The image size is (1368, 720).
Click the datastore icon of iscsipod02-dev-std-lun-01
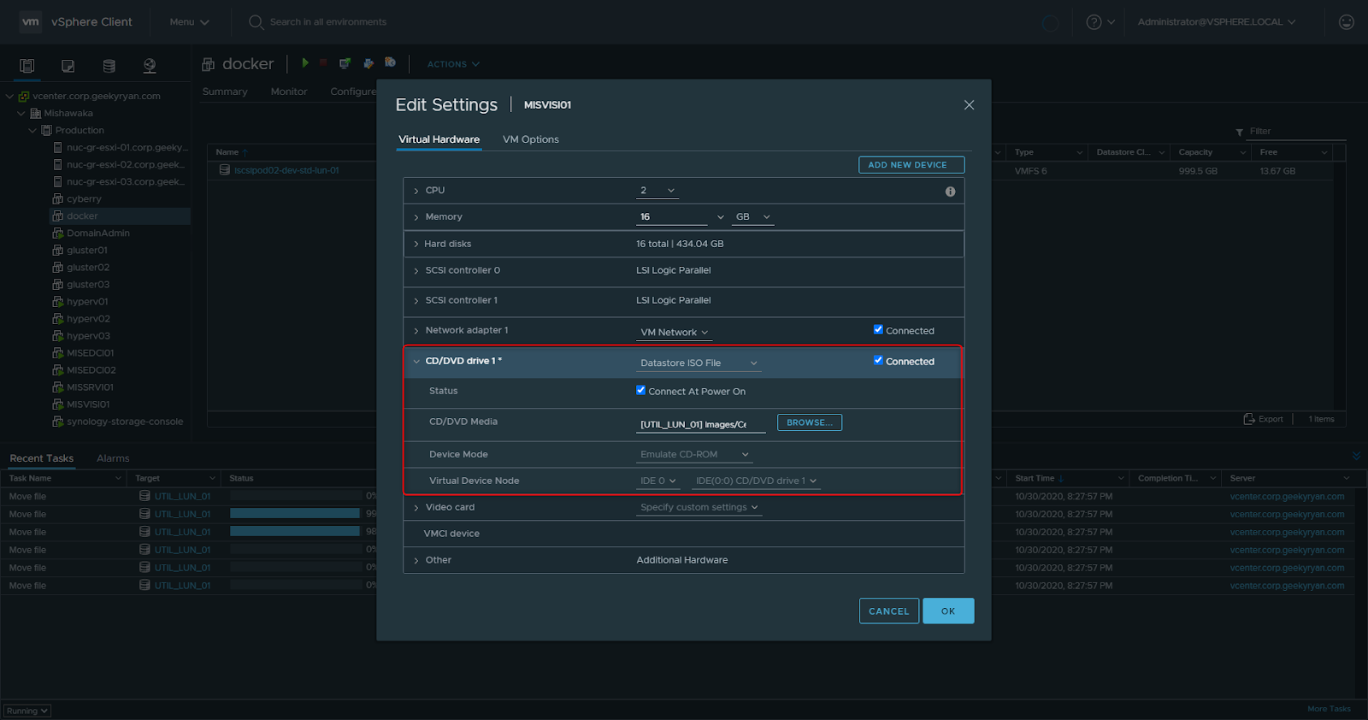coord(225,170)
